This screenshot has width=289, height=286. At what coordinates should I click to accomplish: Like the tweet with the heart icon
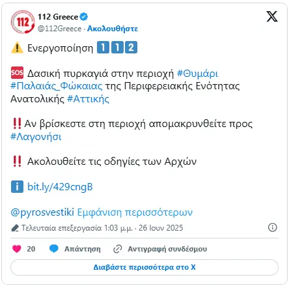coord(17,249)
